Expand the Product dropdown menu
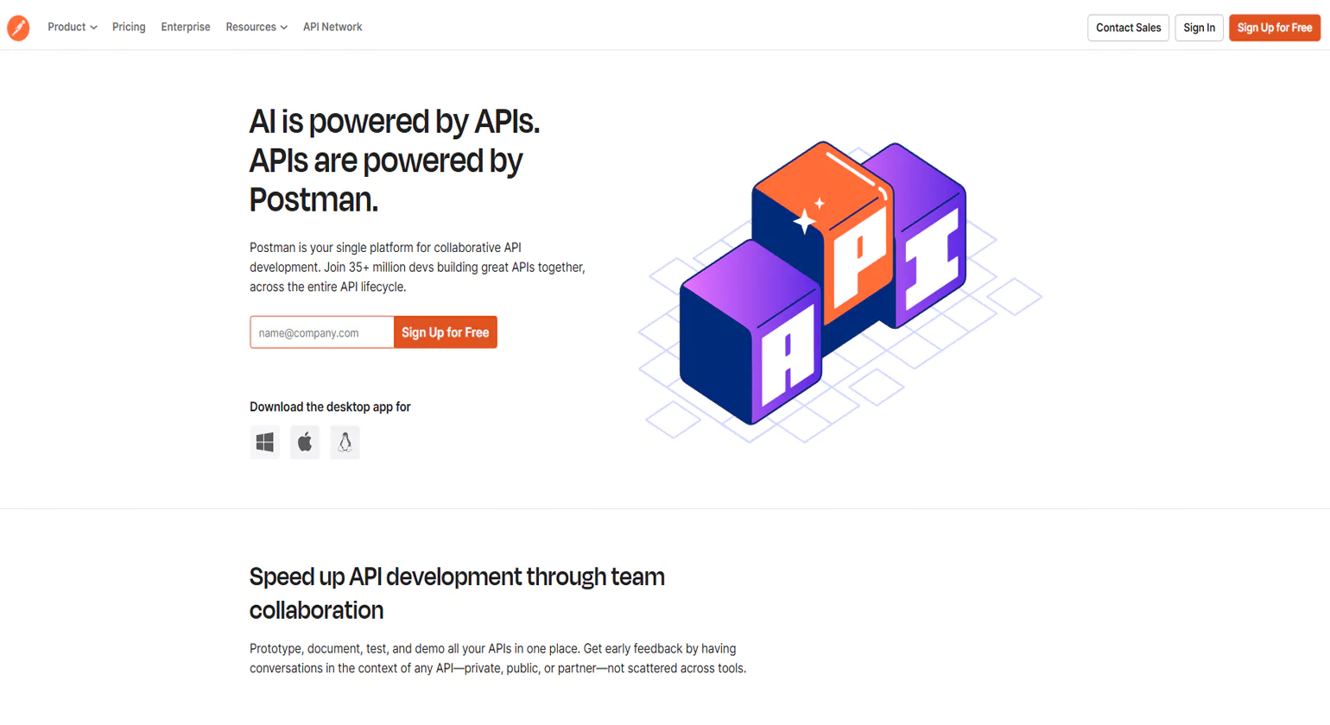 pyautogui.click(x=72, y=28)
